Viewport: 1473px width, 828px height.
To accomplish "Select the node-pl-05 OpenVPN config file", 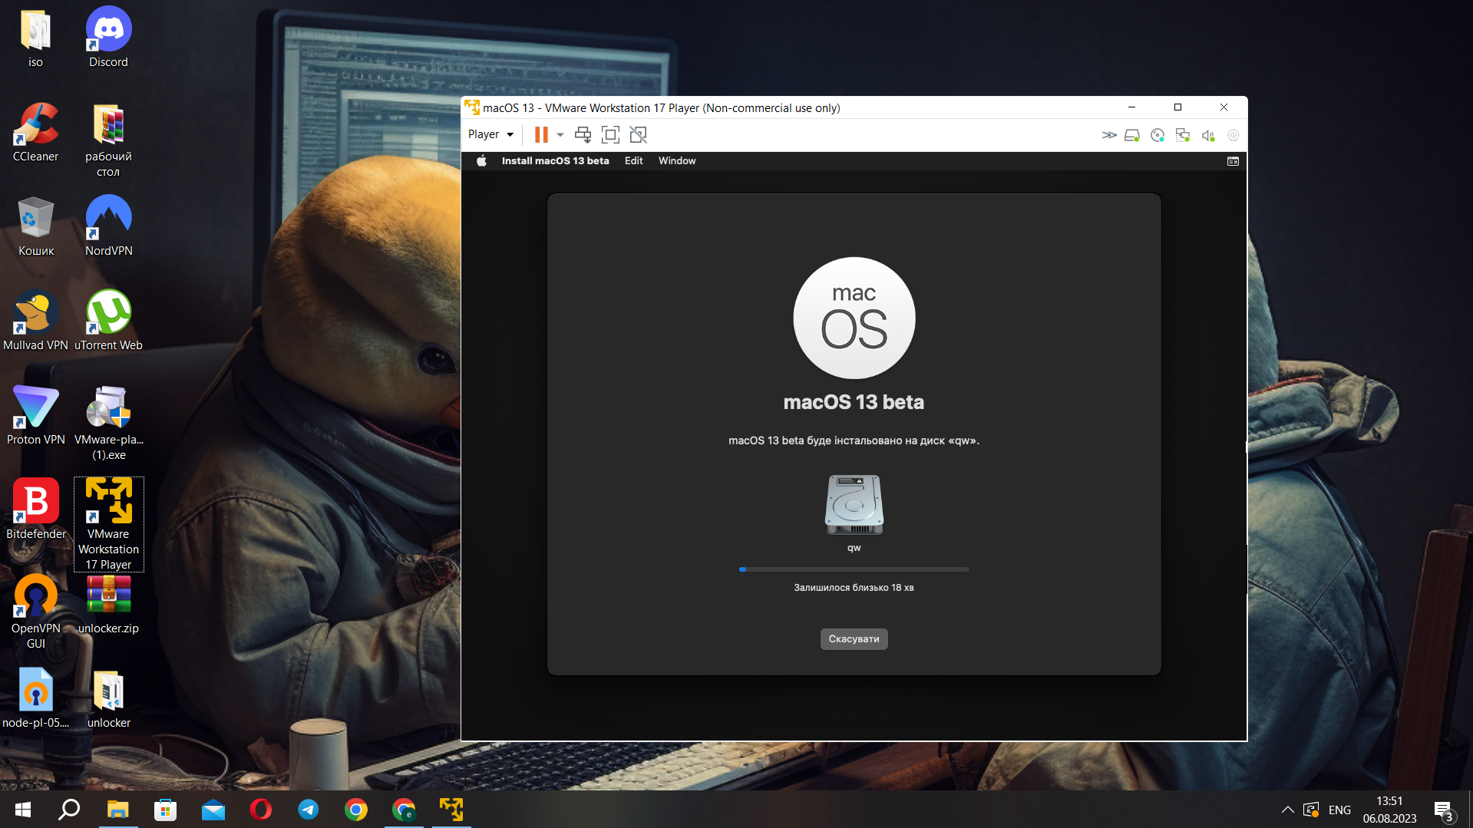I will (x=35, y=699).
